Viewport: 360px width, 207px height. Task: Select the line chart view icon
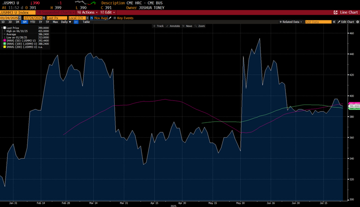click(76, 22)
